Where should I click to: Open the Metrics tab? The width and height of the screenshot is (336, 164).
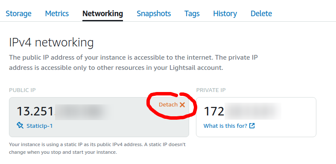point(57,14)
